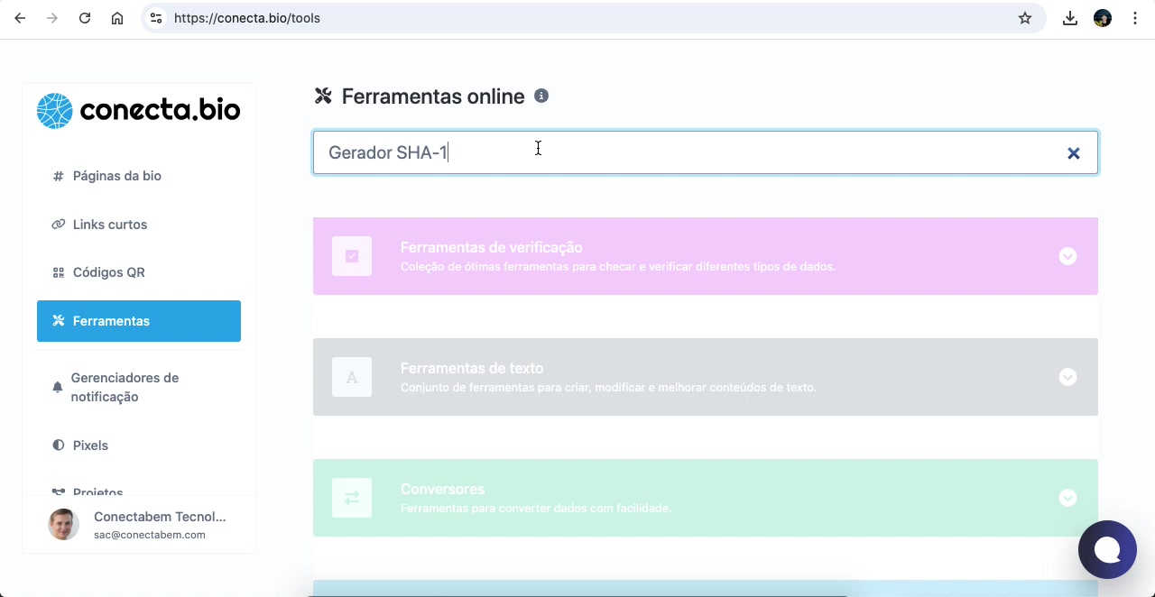Open the chat support bubble

1107,549
